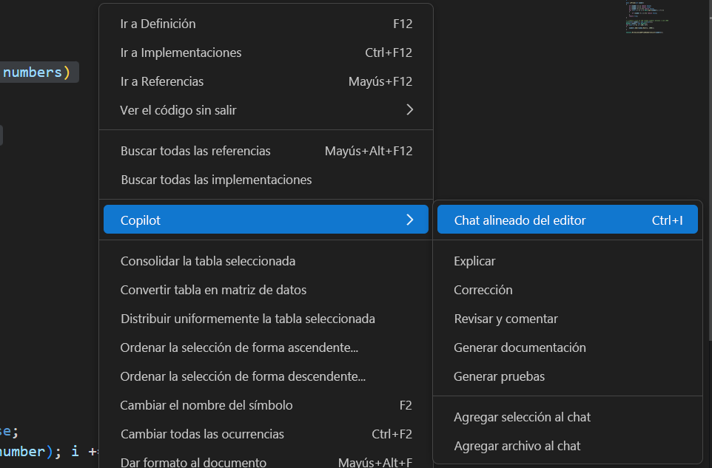Select Agregar archivo al chat
This screenshot has width=712, height=468.
517,446
